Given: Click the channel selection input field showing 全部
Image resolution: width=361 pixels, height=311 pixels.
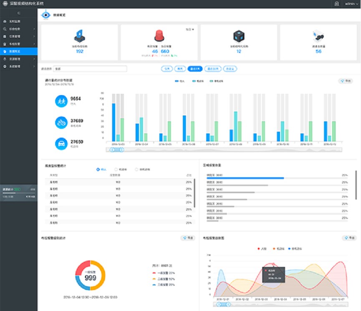Looking at the screenshot, I should point(89,68).
